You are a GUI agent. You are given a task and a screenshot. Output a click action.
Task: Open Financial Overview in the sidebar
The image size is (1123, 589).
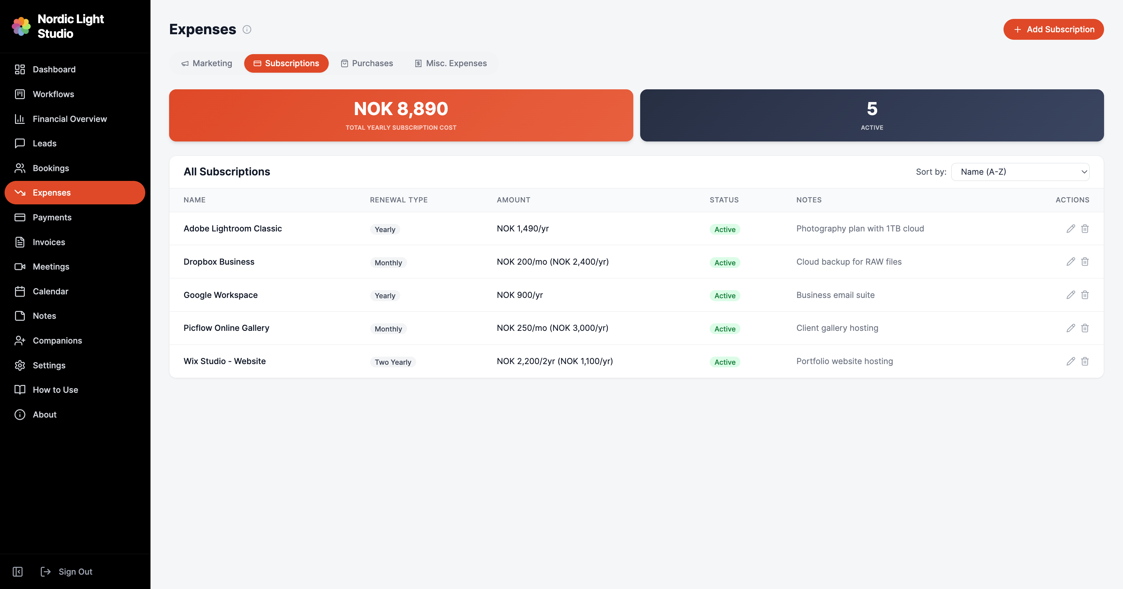[69, 119]
